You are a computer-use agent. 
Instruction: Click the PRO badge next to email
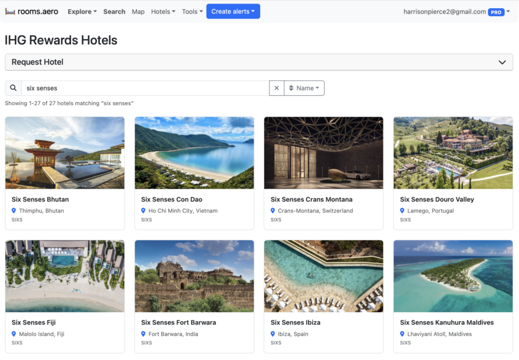496,12
